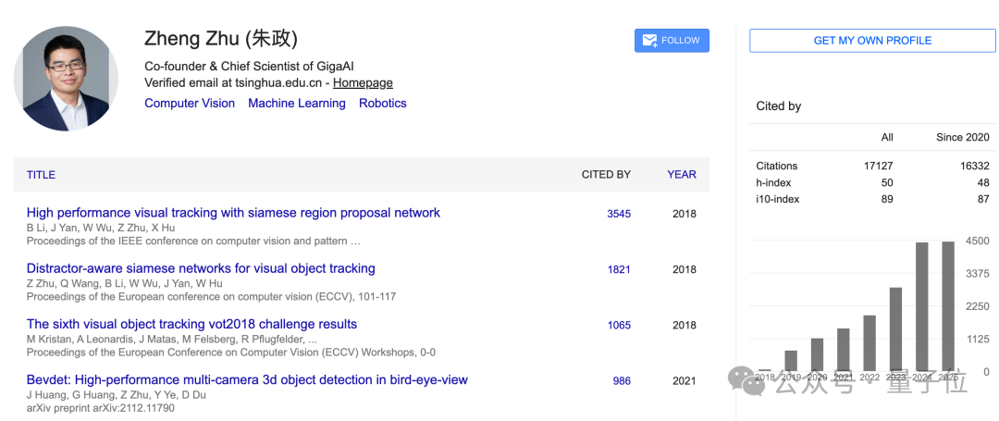999x421 pixels.
Task: Select the Robotics interest tag
Action: coord(382,104)
